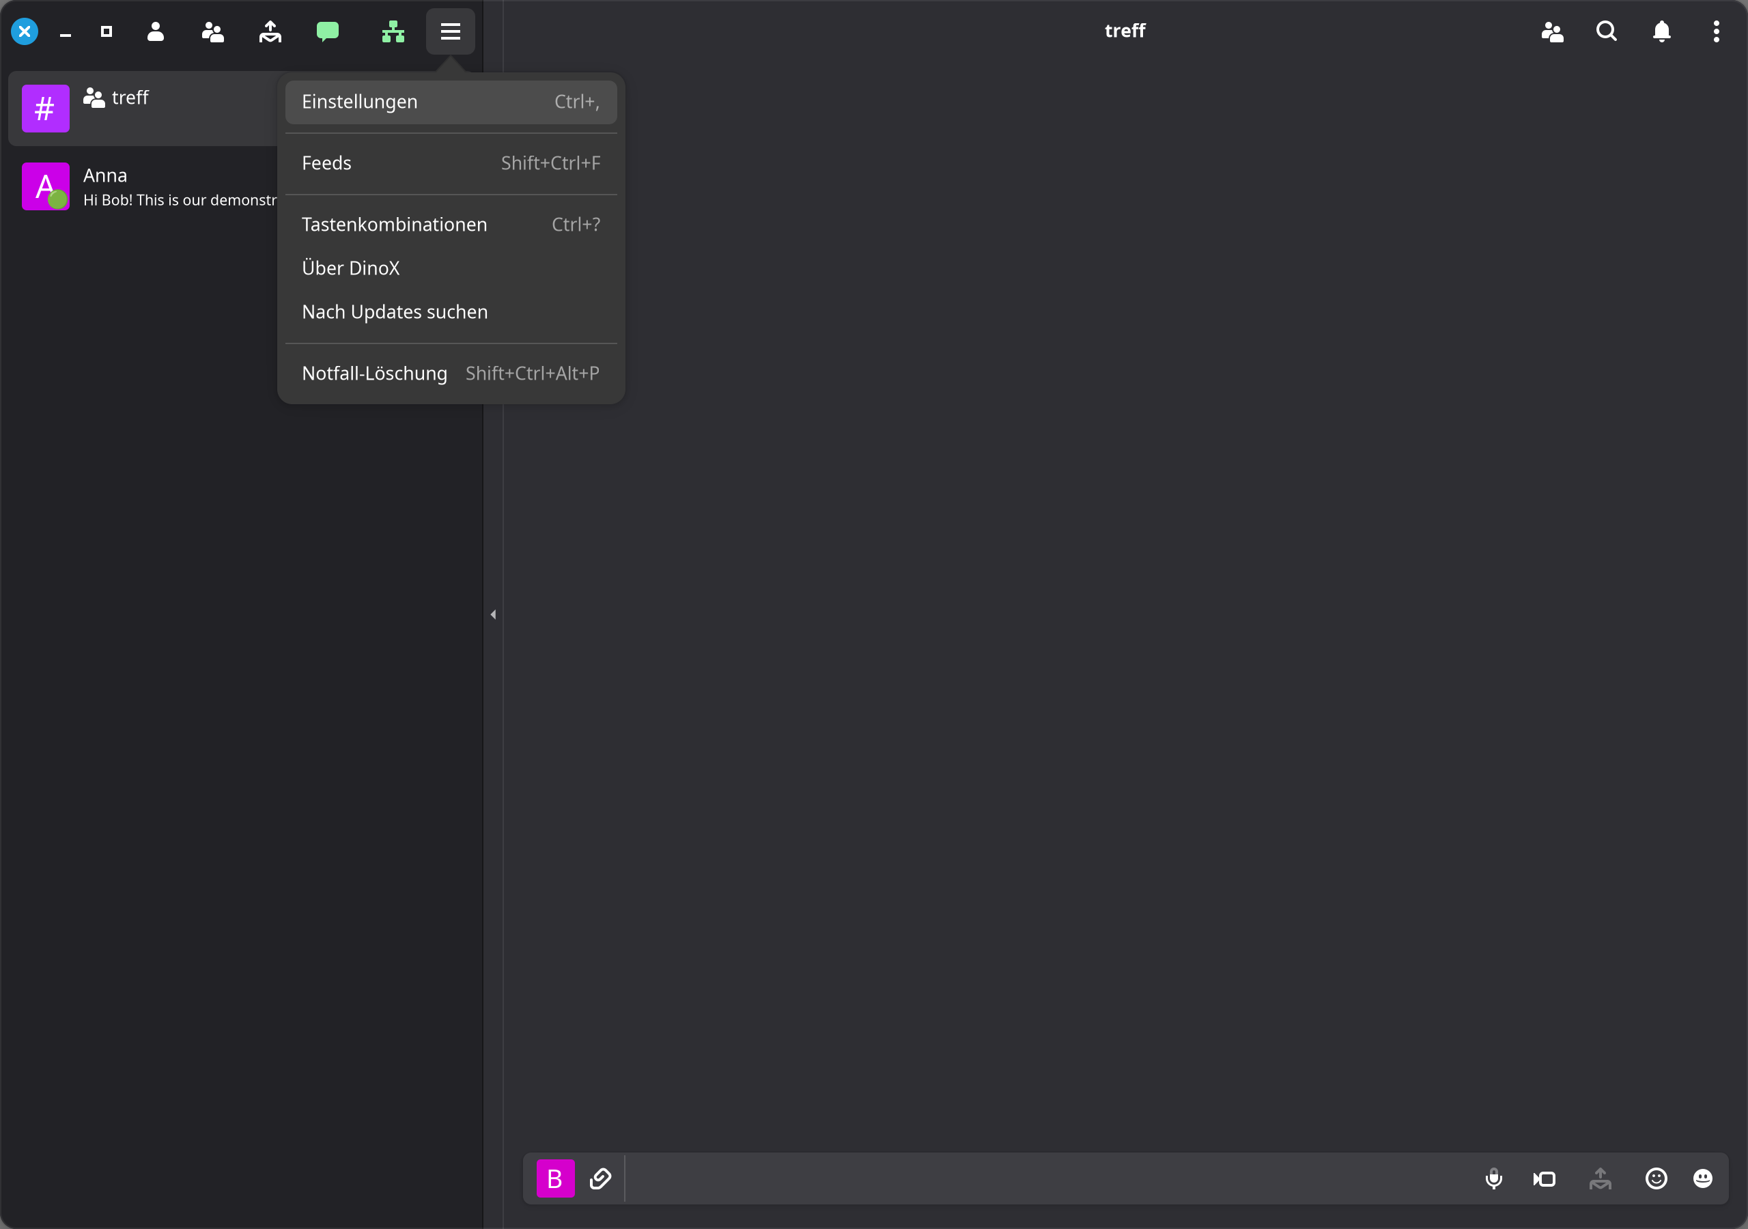Choose Tastenkombinationen menu entry
The image size is (1748, 1229).
(x=451, y=225)
